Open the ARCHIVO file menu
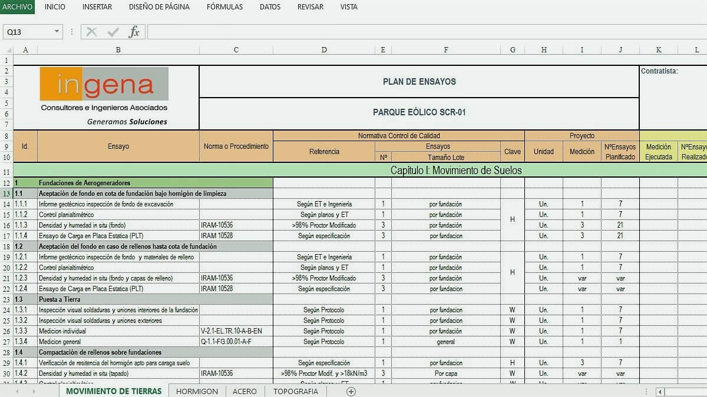This screenshot has width=707, height=397. [17, 7]
